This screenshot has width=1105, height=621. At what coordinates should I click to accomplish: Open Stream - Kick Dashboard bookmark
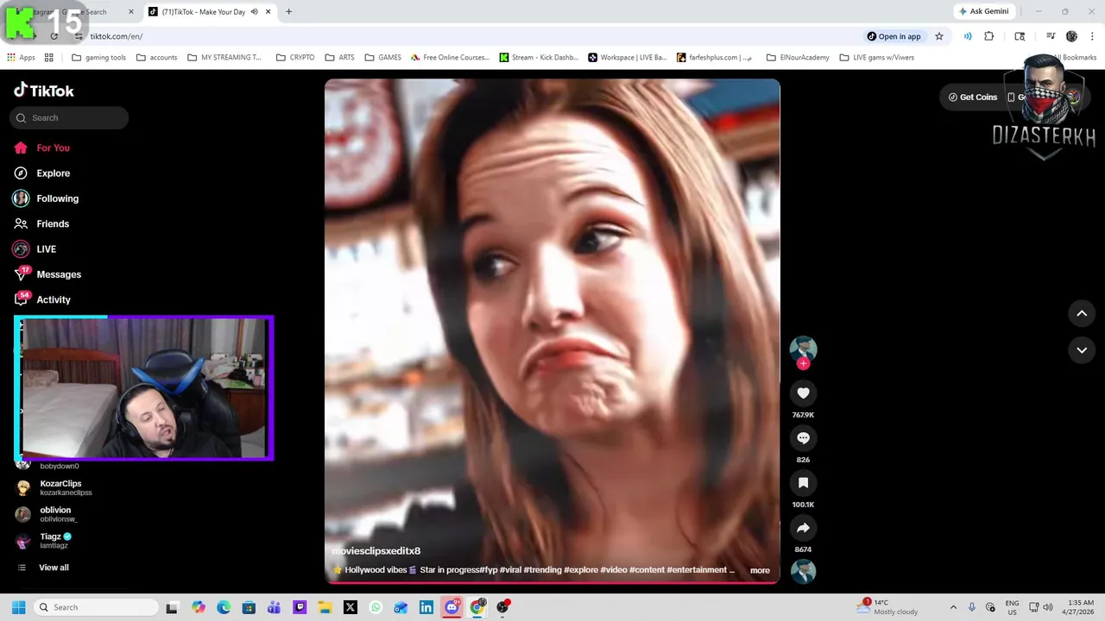[x=539, y=58]
